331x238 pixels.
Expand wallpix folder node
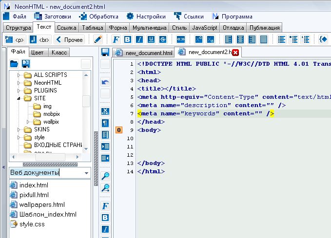pyautogui.click(x=28, y=122)
